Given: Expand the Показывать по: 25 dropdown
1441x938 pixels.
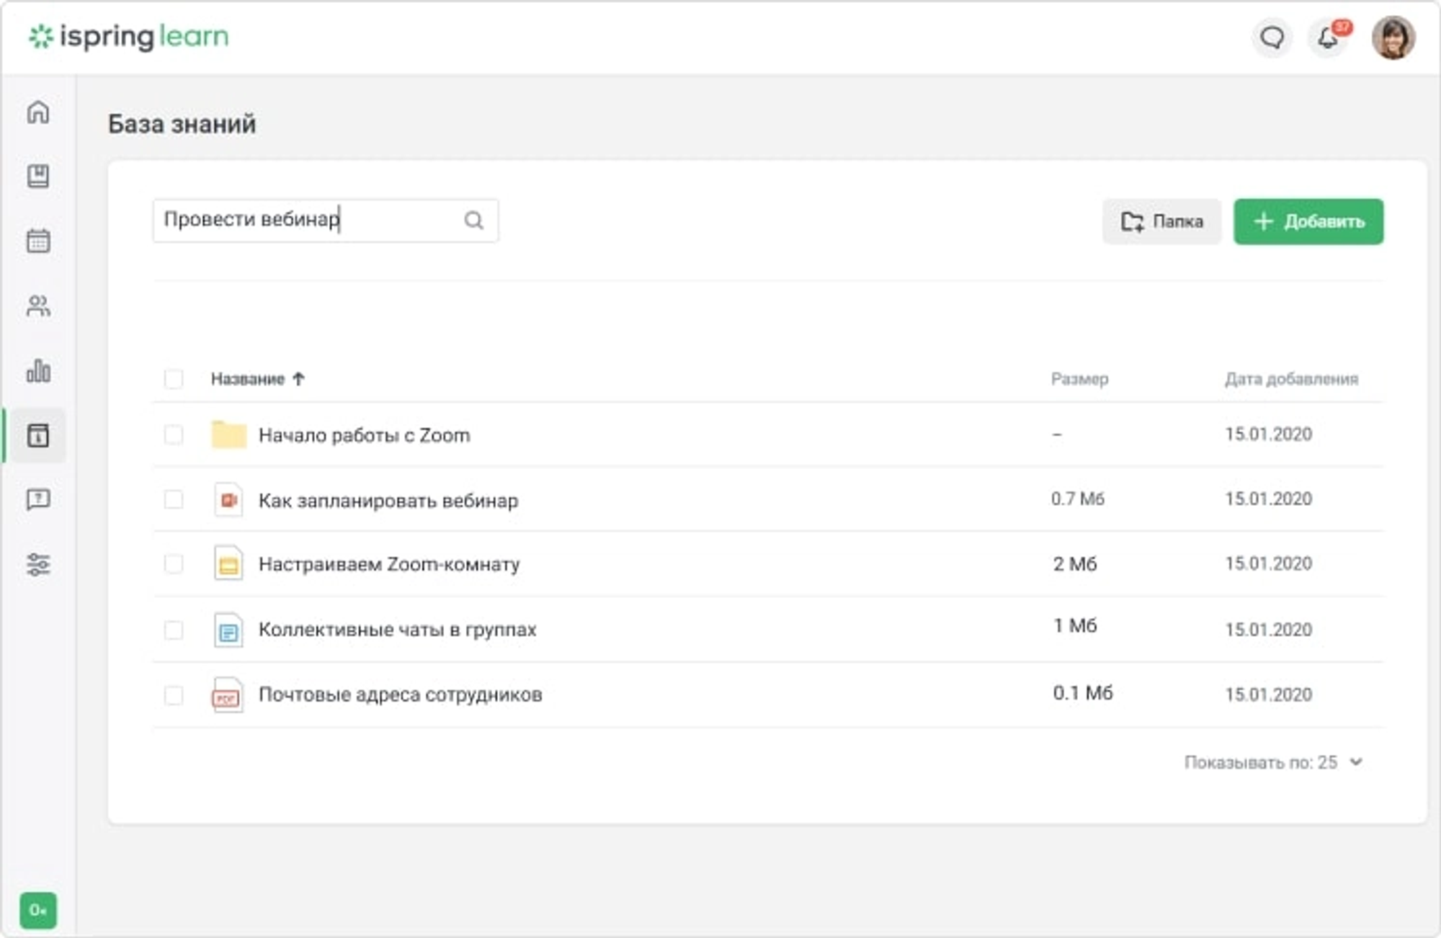Looking at the screenshot, I should [x=1273, y=762].
